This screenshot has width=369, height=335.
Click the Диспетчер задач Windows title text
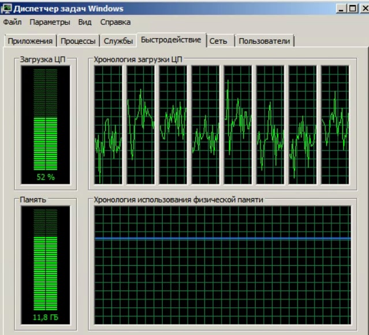point(68,9)
